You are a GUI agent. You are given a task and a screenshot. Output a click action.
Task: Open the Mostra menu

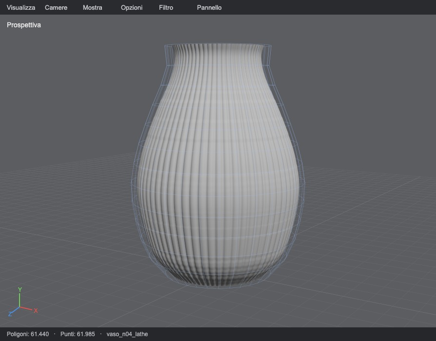92,7
